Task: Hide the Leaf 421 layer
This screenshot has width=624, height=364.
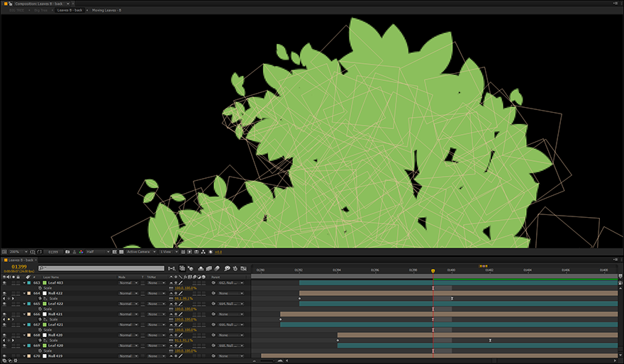Action: (4, 324)
